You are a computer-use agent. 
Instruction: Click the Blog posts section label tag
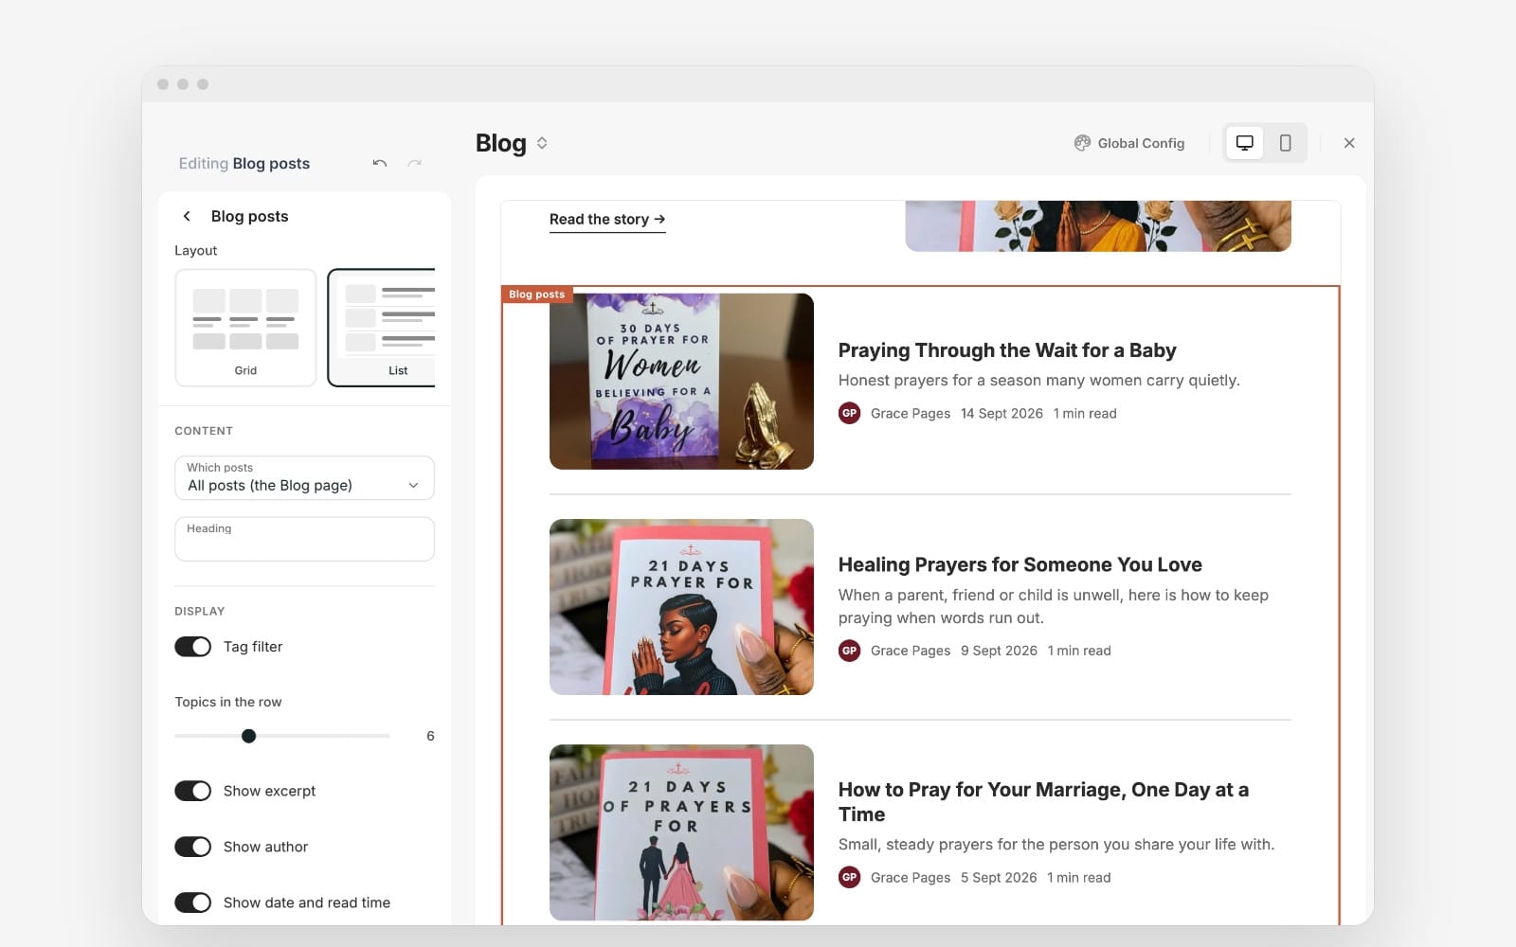537,295
